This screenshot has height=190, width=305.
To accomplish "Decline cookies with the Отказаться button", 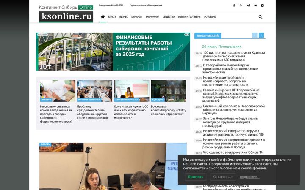I will pos(223,177).
